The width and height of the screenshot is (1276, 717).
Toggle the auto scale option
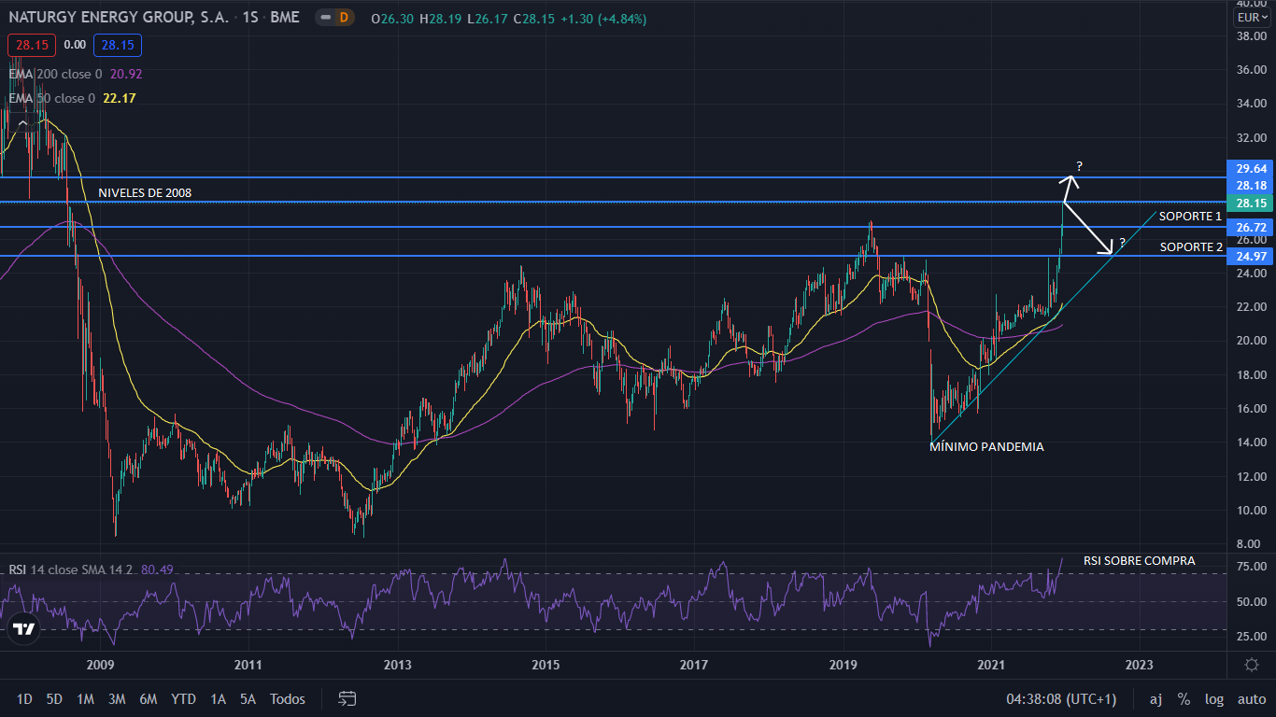[x=1252, y=698]
